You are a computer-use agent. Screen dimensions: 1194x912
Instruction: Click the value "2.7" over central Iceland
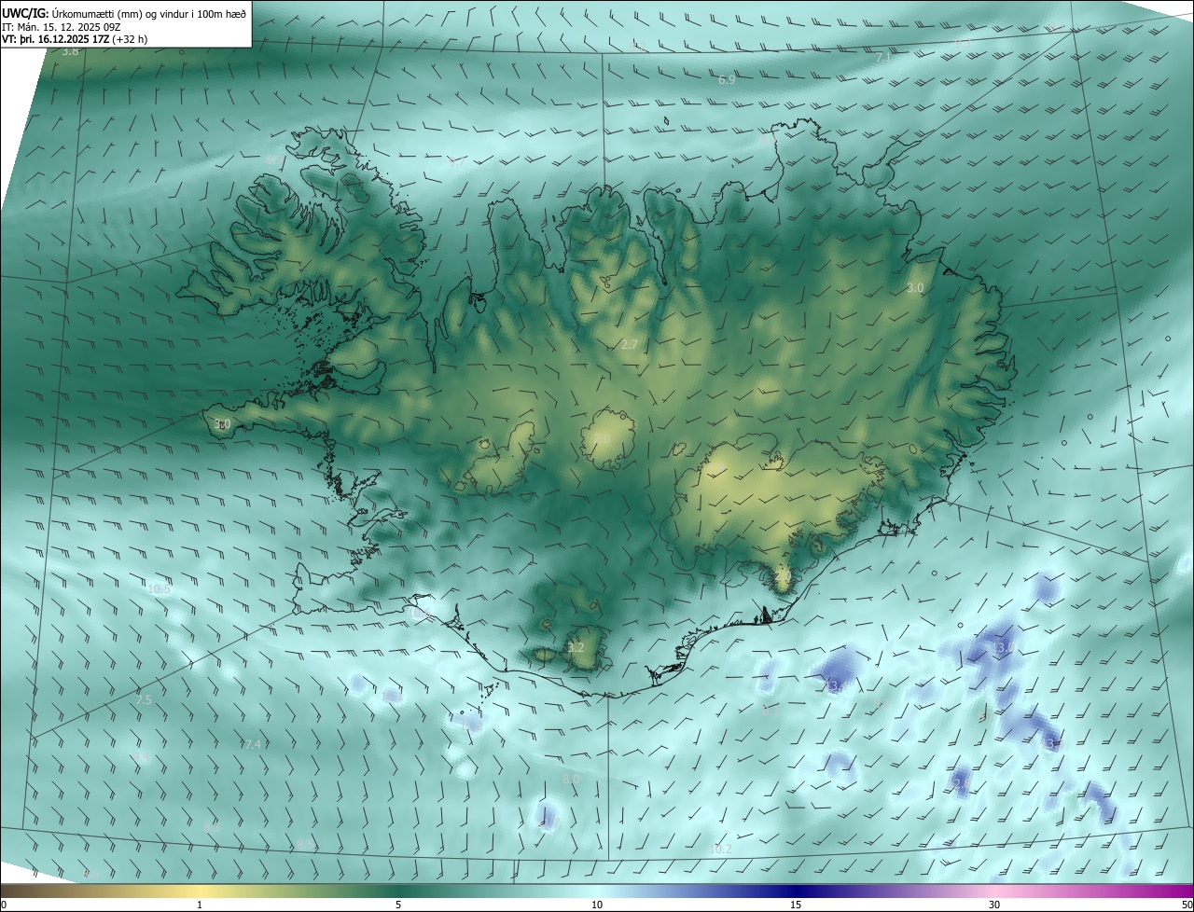click(x=630, y=345)
